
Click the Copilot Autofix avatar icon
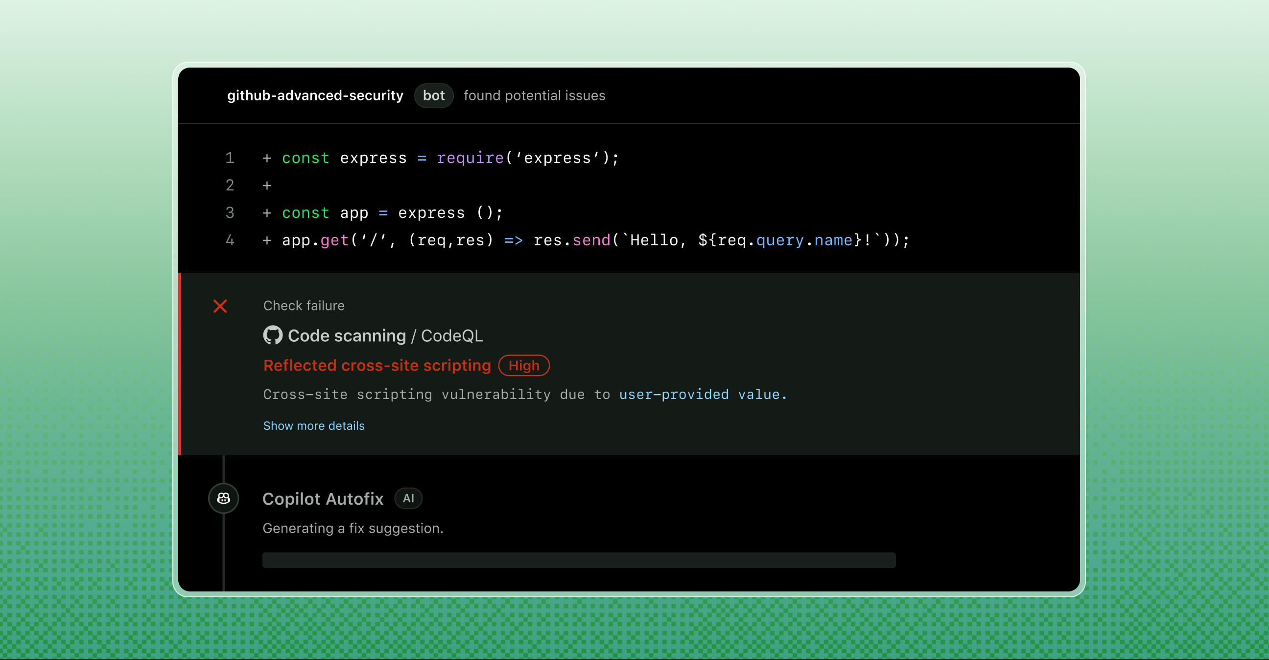[224, 498]
